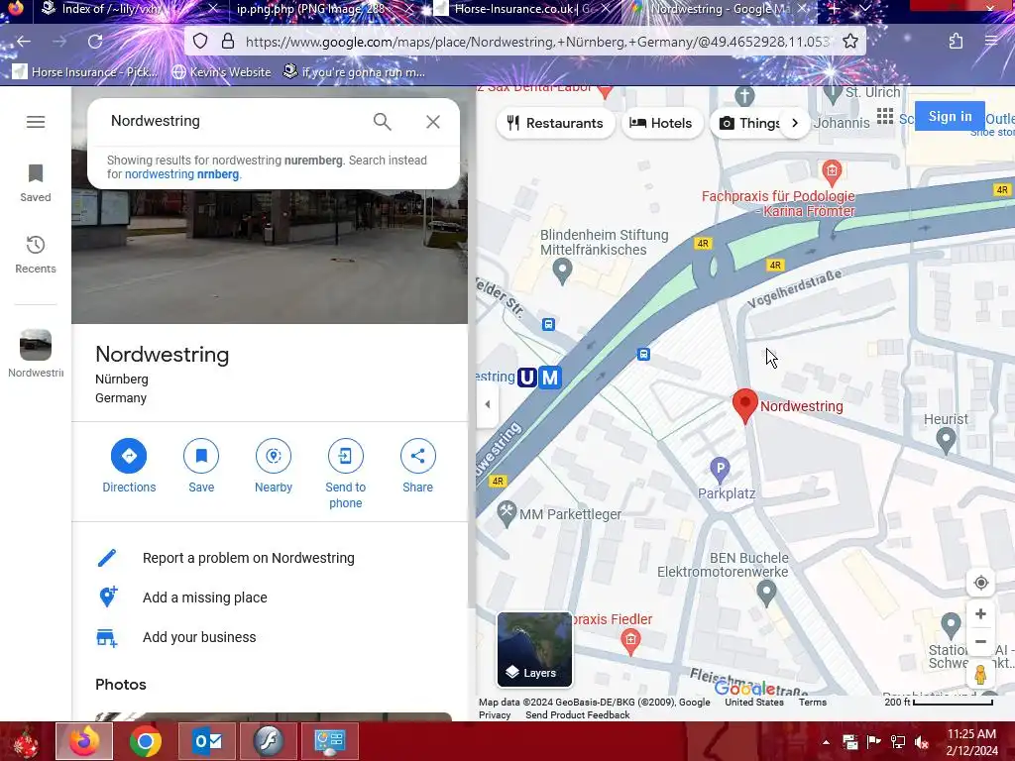This screenshot has width=1015, height=761.
Task: Open the Google Maps hamburger menu
Action: click(36, 122)
